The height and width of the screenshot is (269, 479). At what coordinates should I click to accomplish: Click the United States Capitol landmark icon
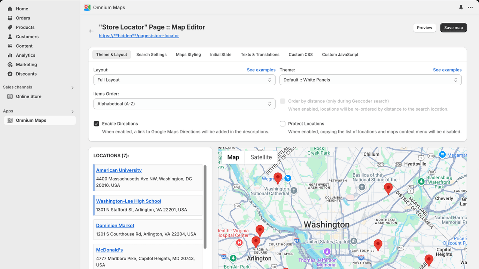pyautogui.click(x=354, y=241)
